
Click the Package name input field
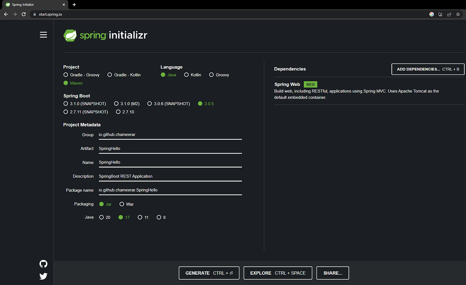[170, 190]
